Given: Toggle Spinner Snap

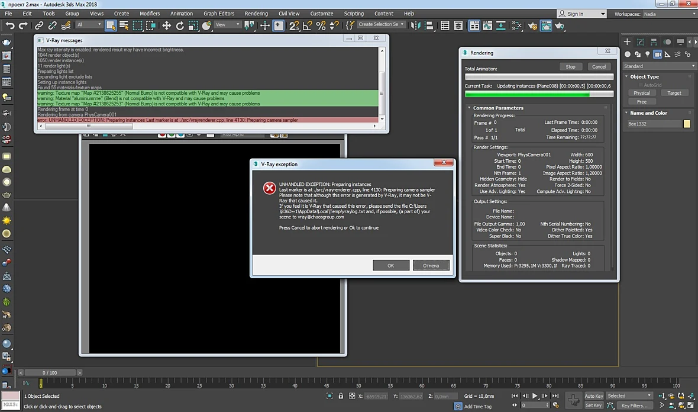Looking at the screenshot, I should coord(334,26).
